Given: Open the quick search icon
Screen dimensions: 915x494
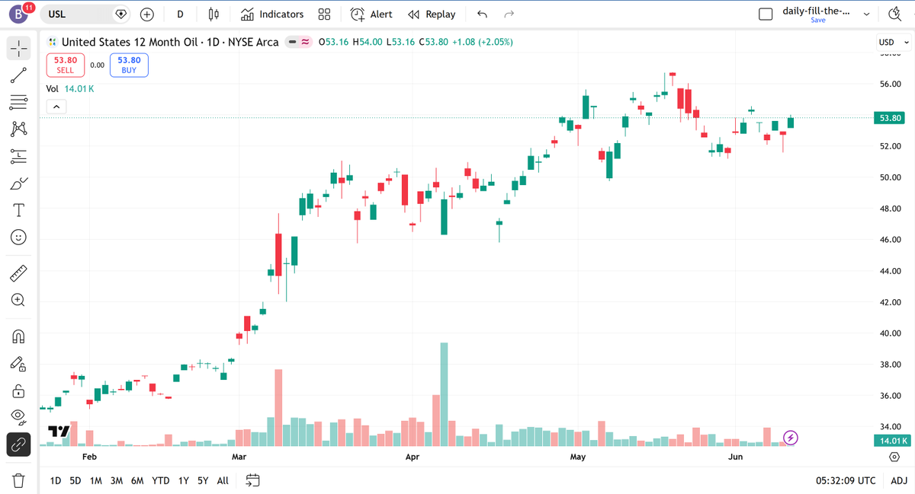Looking at the screenshot, I should pyautogui.click(x=894, y=14).
